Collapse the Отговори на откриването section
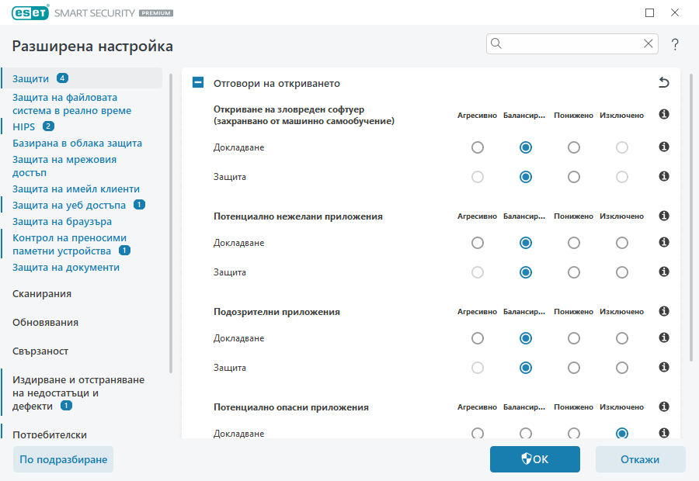699x481 pixels. point(197,81)
